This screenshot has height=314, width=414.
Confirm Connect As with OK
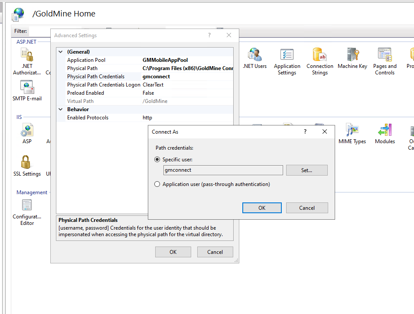[x=262, y=208]
